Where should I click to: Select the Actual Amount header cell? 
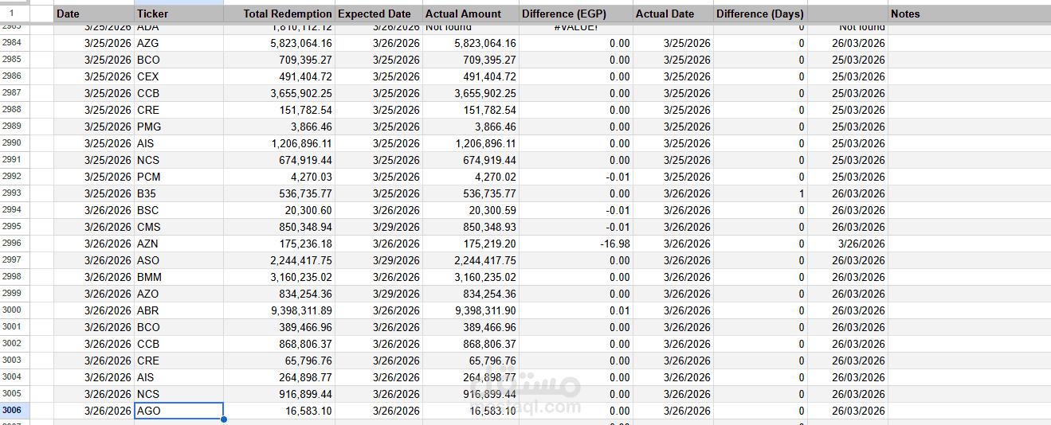click(470, 14)
